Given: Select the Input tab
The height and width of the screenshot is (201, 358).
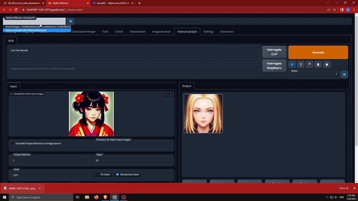Looking at the screenshot, I should coord(13,87).
